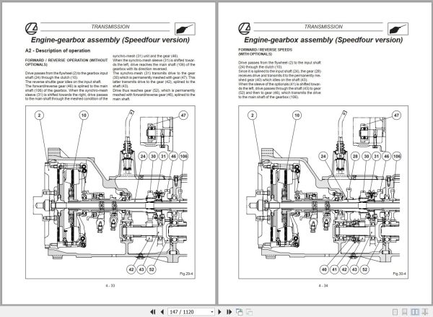Jump to the last page

pyautogui.click(x=229, y=312)
